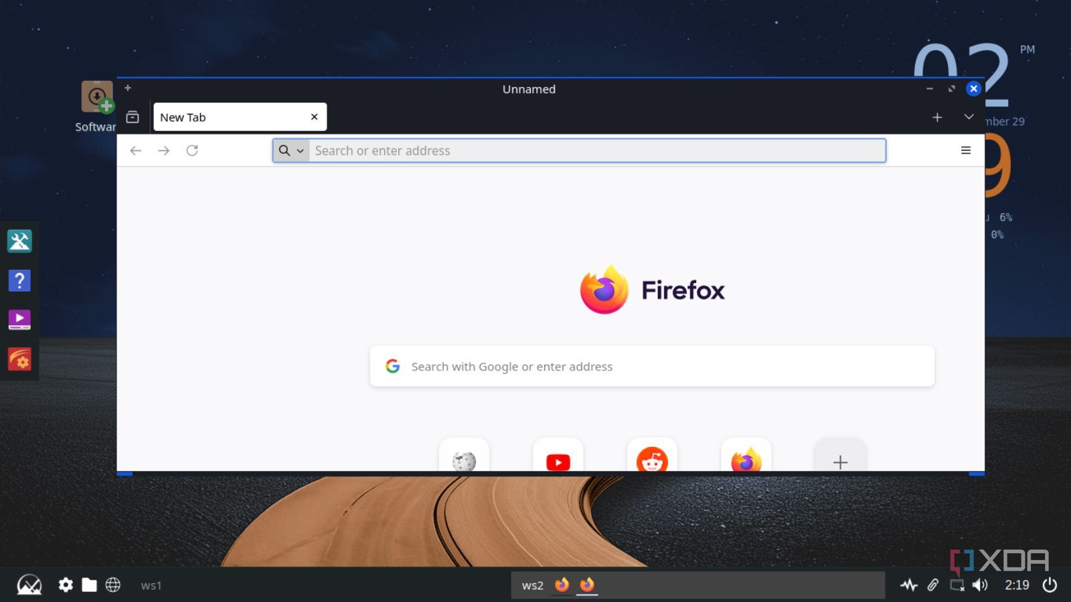
Task: Open the application launcher in the taskbar
Action: (x=29, y=585)
